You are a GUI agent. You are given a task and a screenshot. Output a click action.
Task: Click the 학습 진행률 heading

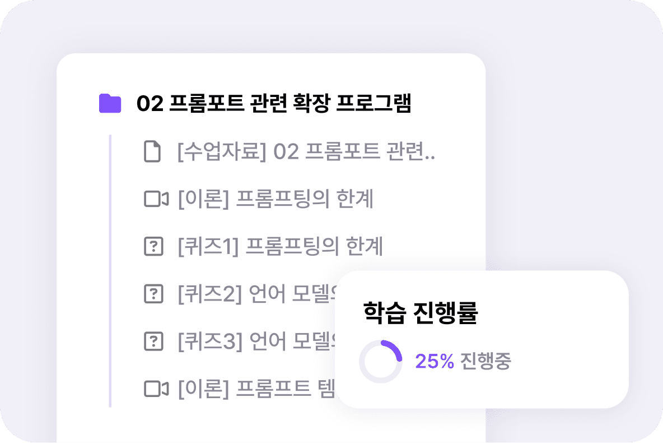pyautogui.click(x=421, y=312)
